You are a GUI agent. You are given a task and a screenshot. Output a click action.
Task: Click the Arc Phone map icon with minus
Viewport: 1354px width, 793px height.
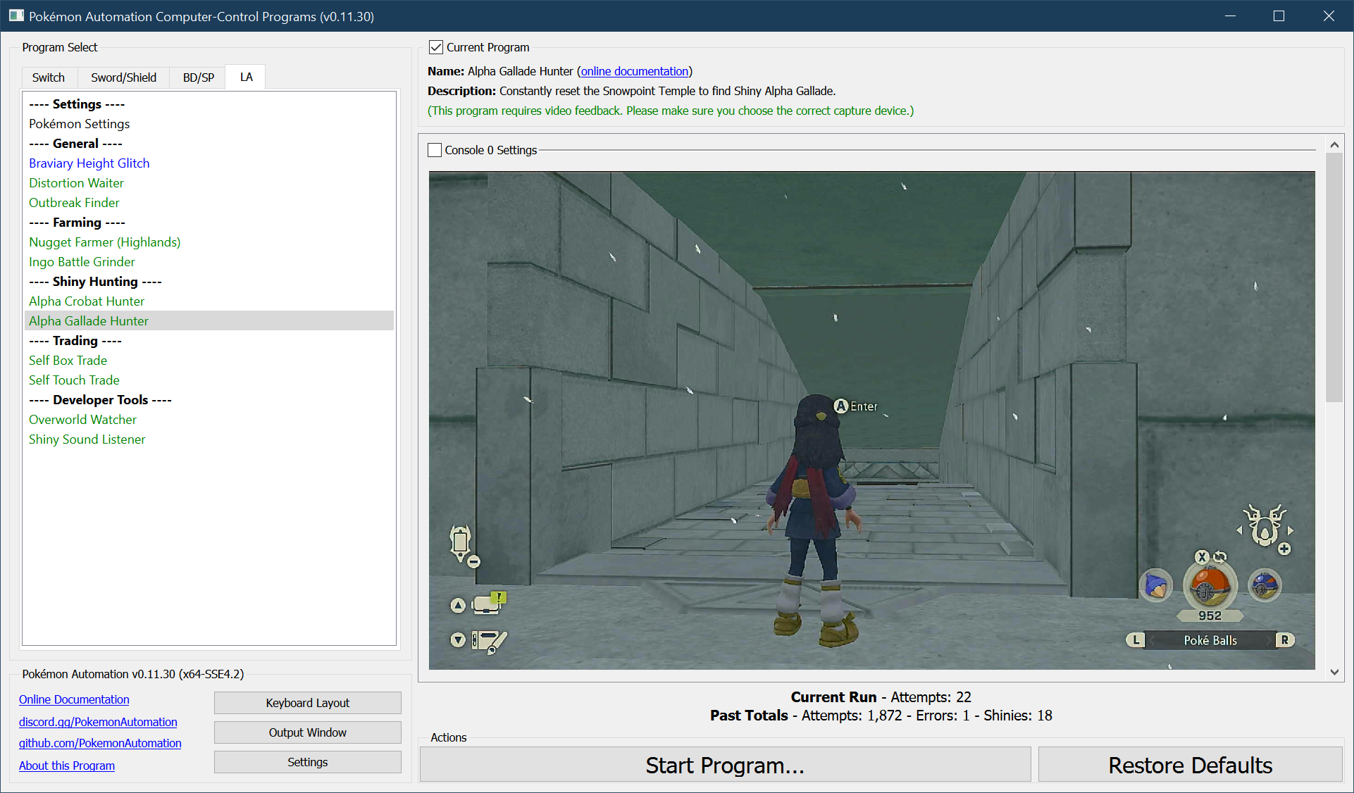[461, 542]
